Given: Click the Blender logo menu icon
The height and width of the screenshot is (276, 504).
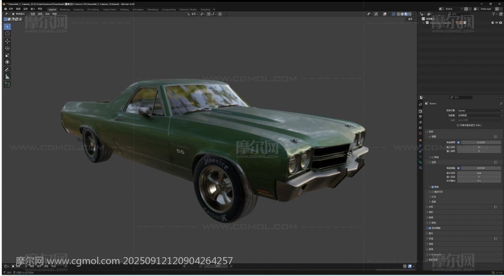Looking at the screenshot, I should (x=5, y=9).
